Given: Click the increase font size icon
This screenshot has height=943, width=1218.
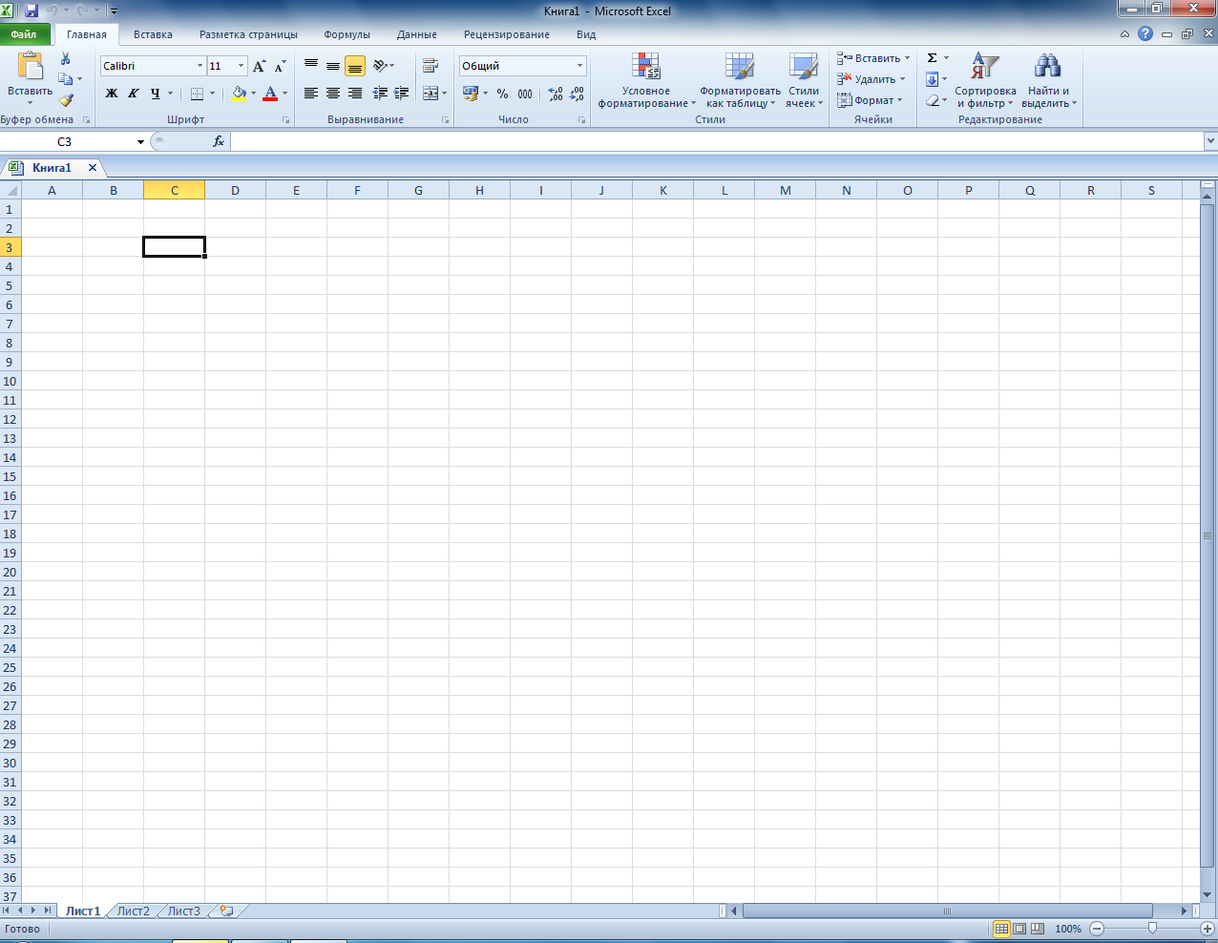Looking at the screenshot, I should [259, 66].
